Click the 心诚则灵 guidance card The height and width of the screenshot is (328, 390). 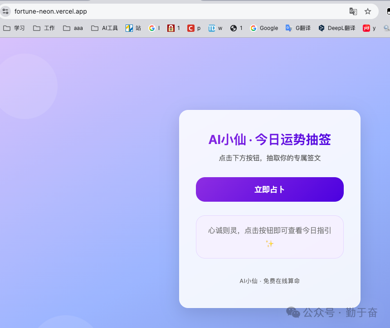[x=269, y=237]
